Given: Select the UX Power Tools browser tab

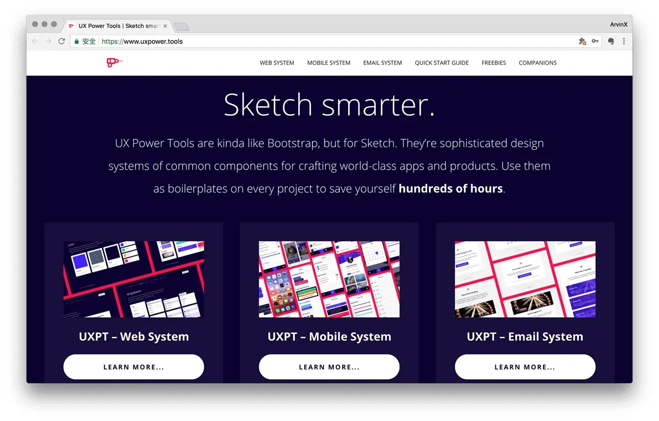Looking at the screenshot, I should tap(118, 26).
